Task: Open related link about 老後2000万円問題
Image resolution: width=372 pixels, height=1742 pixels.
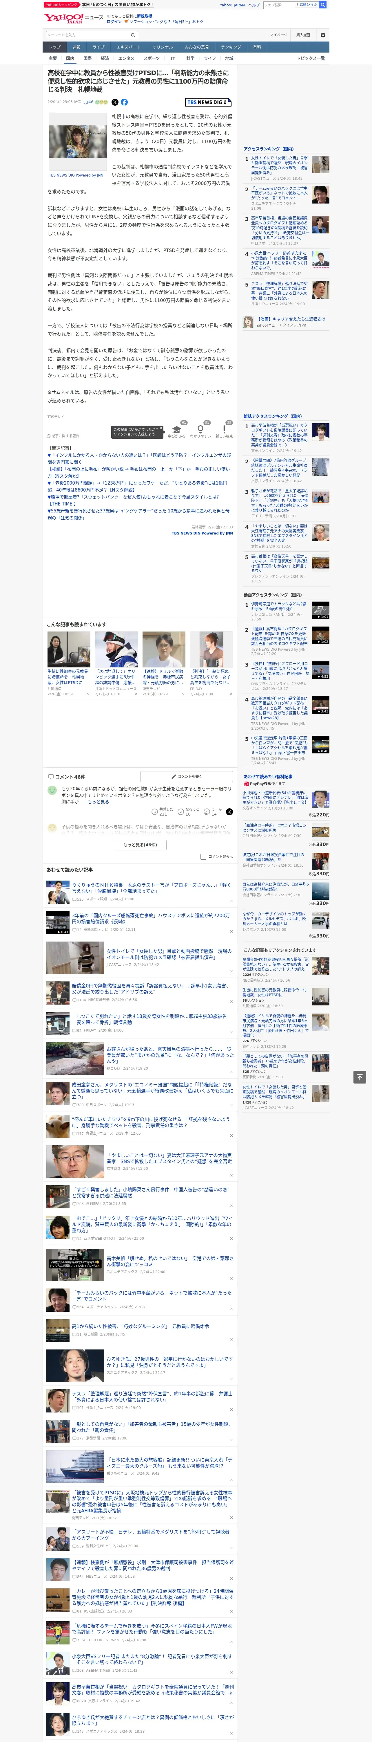Action: [137, 487]
